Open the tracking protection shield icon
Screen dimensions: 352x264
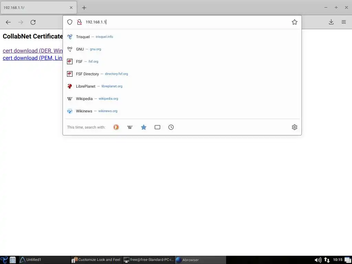[70, 22]
